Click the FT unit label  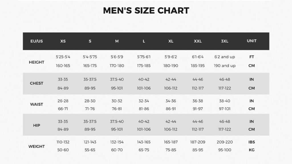[252, 57]
